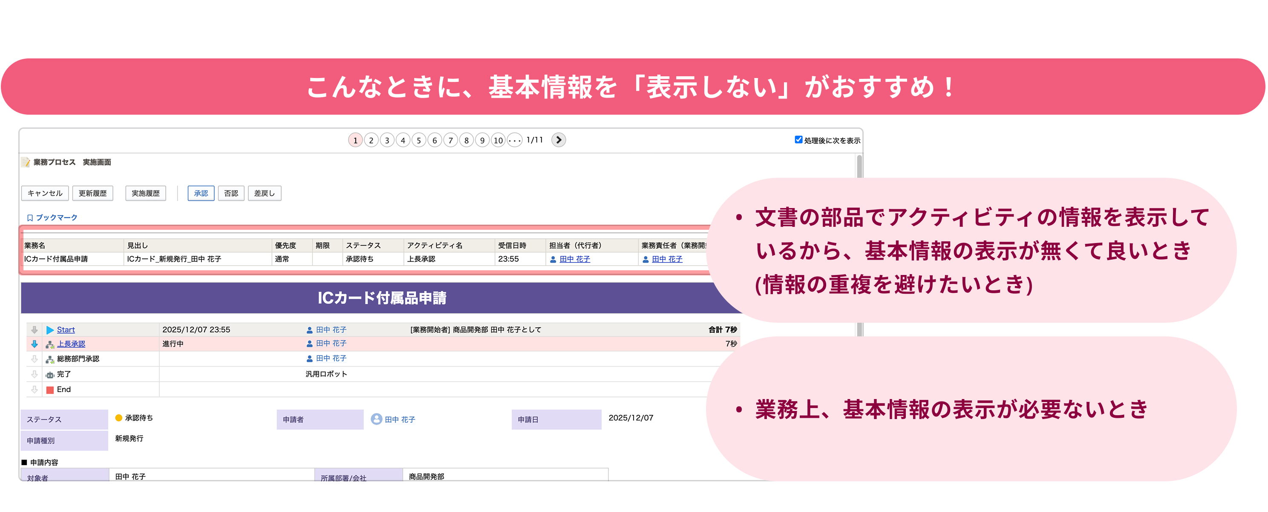Viewport: 1268px width, 512px height.
Task: Go to page 7 in pagination
Action: click(x=450, y=140)
